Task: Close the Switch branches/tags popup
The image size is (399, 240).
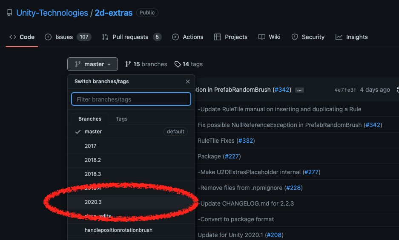Action: pyautogui.click(x=188, y=82)
